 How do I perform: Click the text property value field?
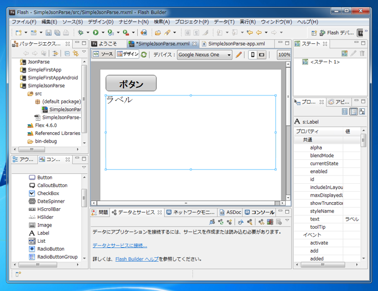[x=352, y=219]
